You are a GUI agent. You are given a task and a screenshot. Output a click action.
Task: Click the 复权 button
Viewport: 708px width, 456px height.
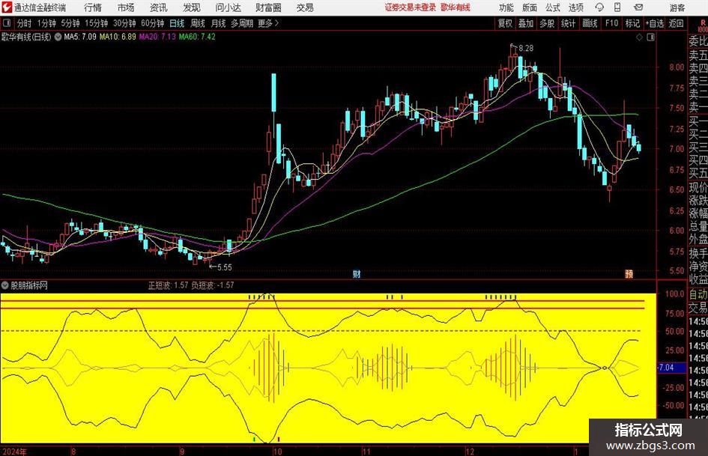click(x=505, y=23)
